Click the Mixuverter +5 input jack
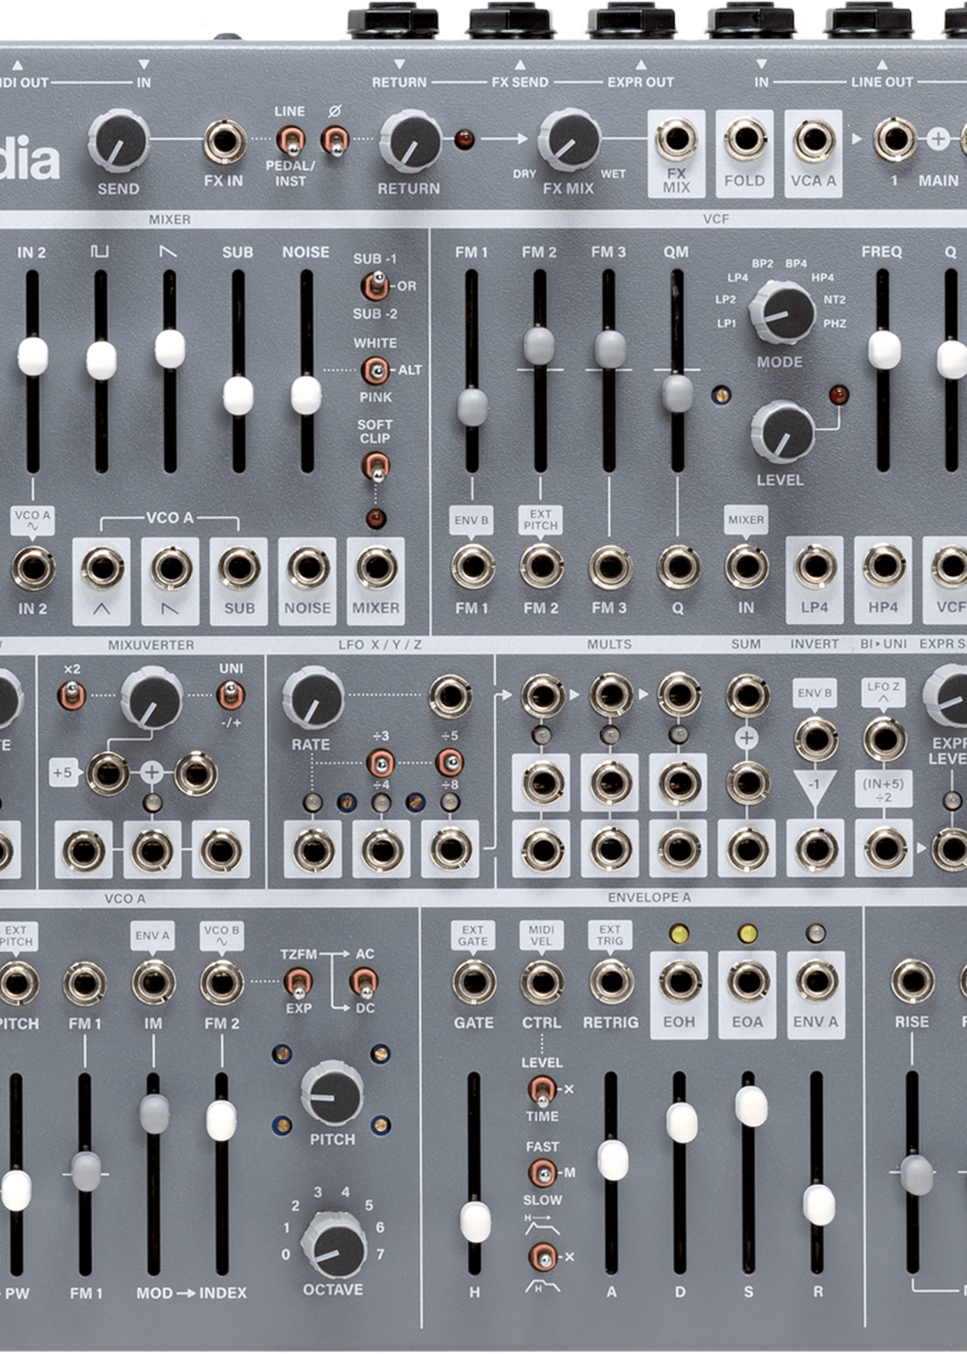 point(108,774)
